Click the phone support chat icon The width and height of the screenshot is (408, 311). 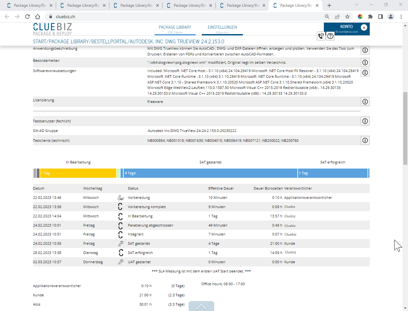click(321, 36)
